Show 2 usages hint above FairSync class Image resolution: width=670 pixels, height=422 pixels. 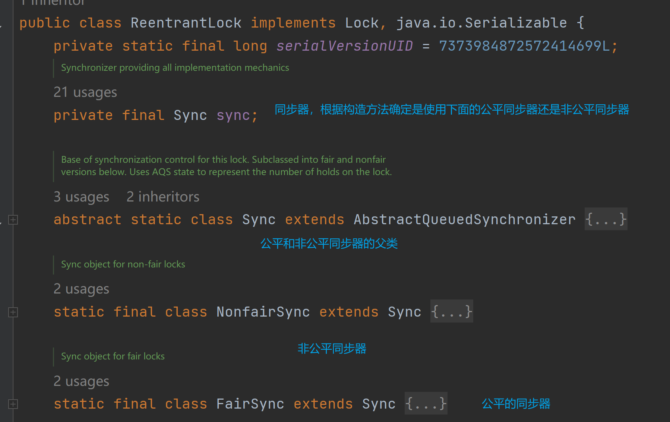[81, 381]
